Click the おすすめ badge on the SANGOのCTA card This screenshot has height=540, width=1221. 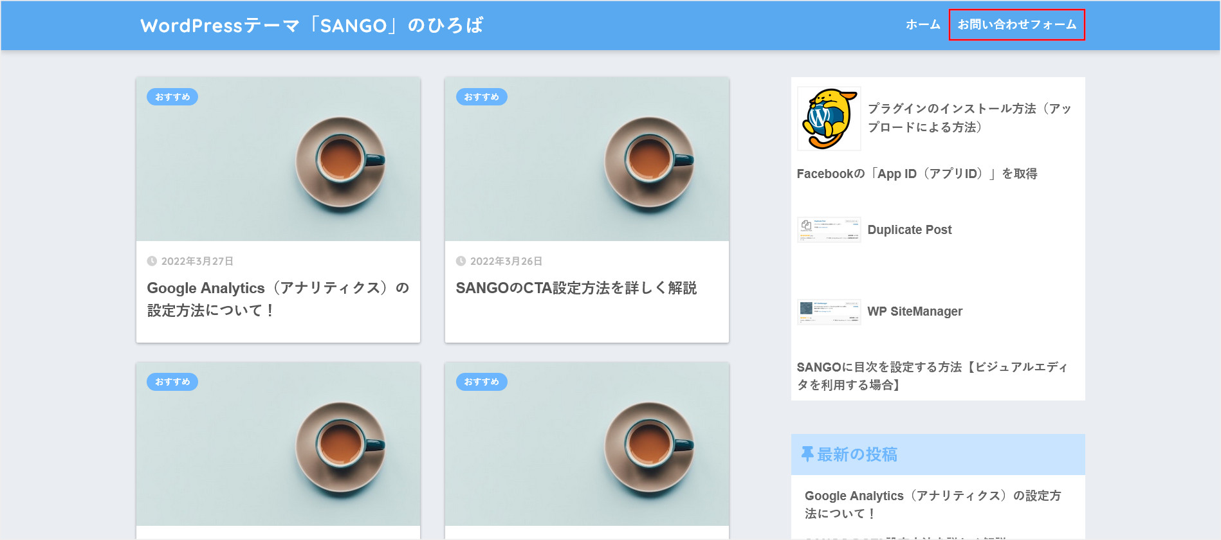481,97
